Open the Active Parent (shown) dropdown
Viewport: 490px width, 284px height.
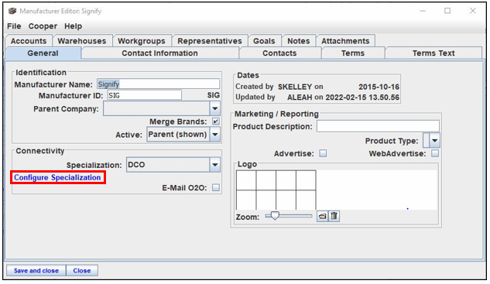pyautogui.click(x=215, y=135)
